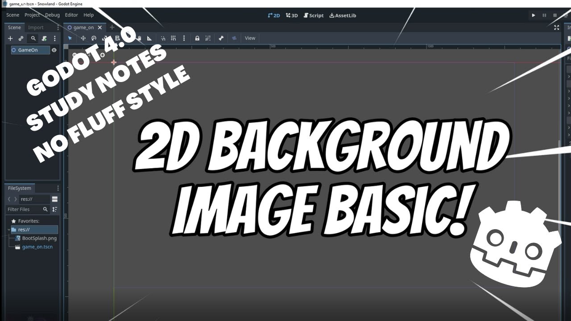Image resolution: width=571 pixels, height=321 pixels.
Task: Lock the selected node with padlock icon
Action: 197,38
